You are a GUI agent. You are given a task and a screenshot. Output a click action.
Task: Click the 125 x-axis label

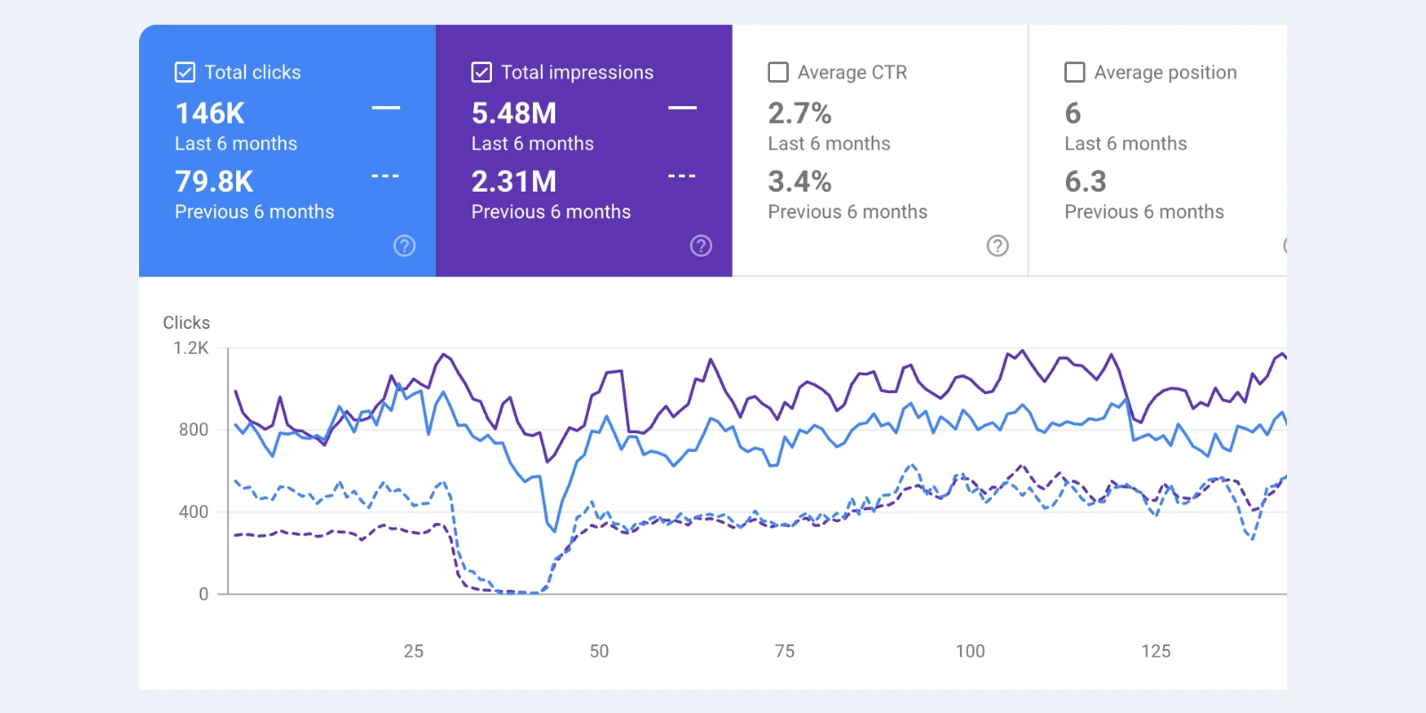point(1156,652)
